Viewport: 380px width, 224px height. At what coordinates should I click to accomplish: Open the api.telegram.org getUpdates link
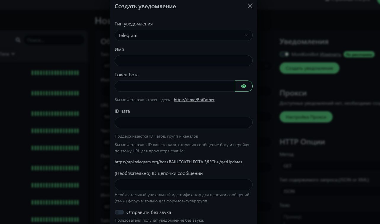(x=178, y=162)
